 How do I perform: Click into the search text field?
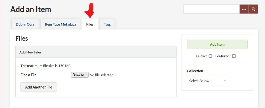(212, 9)
